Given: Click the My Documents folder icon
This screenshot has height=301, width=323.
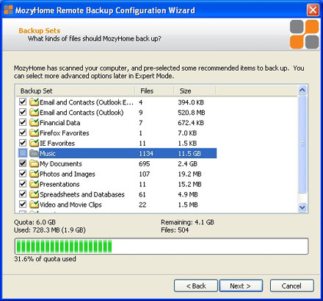Looking at the screenshot, I should 34,163.
